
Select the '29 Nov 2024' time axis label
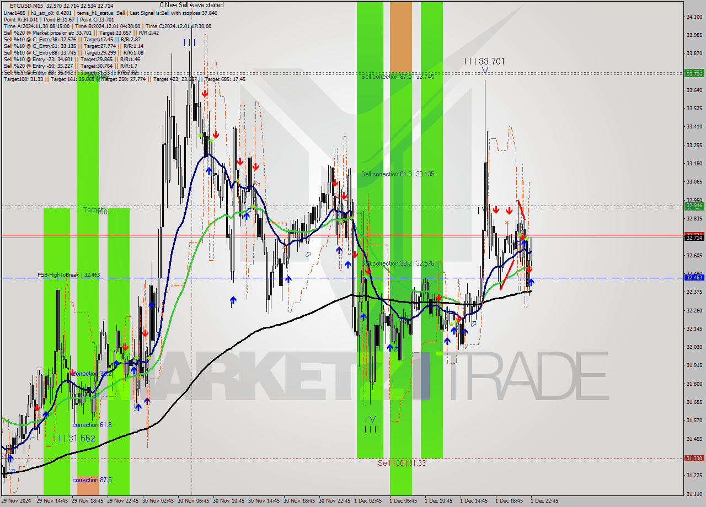16,501
